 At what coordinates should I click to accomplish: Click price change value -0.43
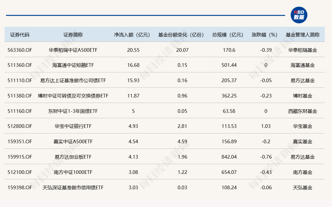click(x=266, y=172)
